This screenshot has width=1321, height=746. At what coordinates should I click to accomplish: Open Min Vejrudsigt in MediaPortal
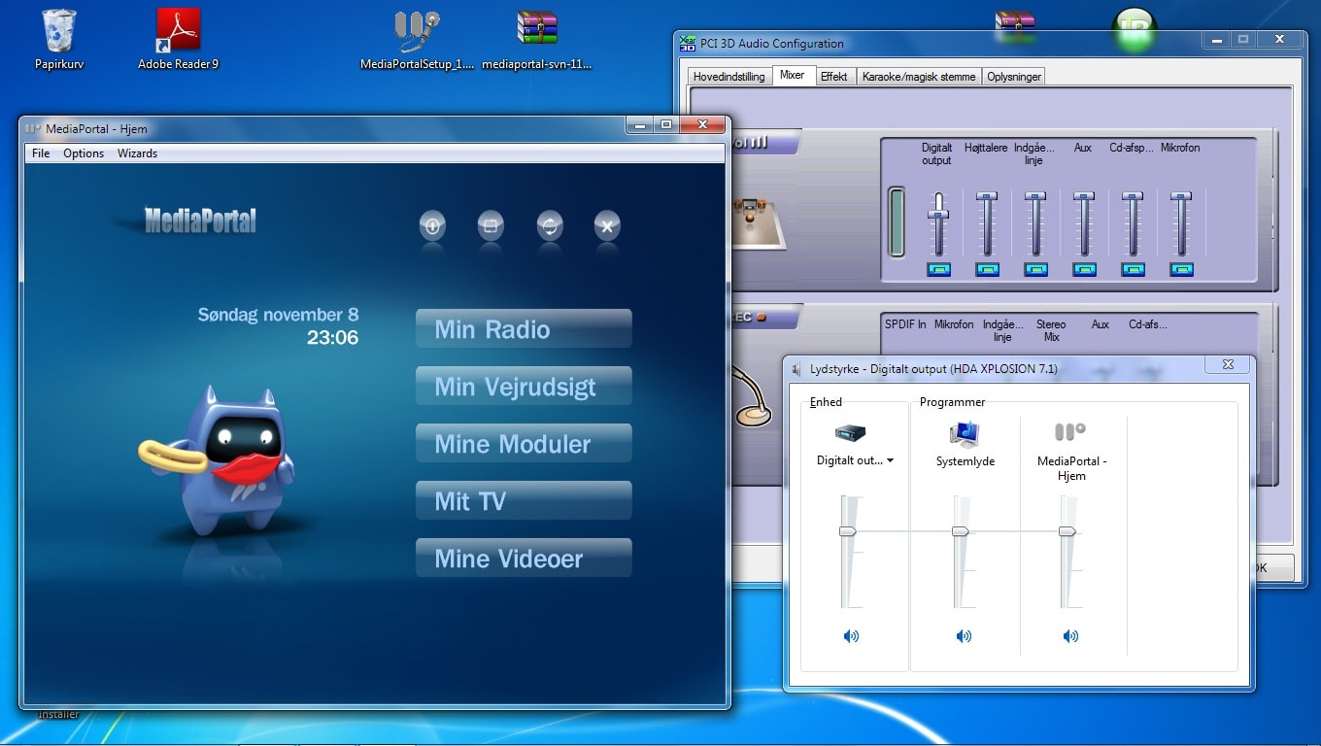[x=524, y=386]
